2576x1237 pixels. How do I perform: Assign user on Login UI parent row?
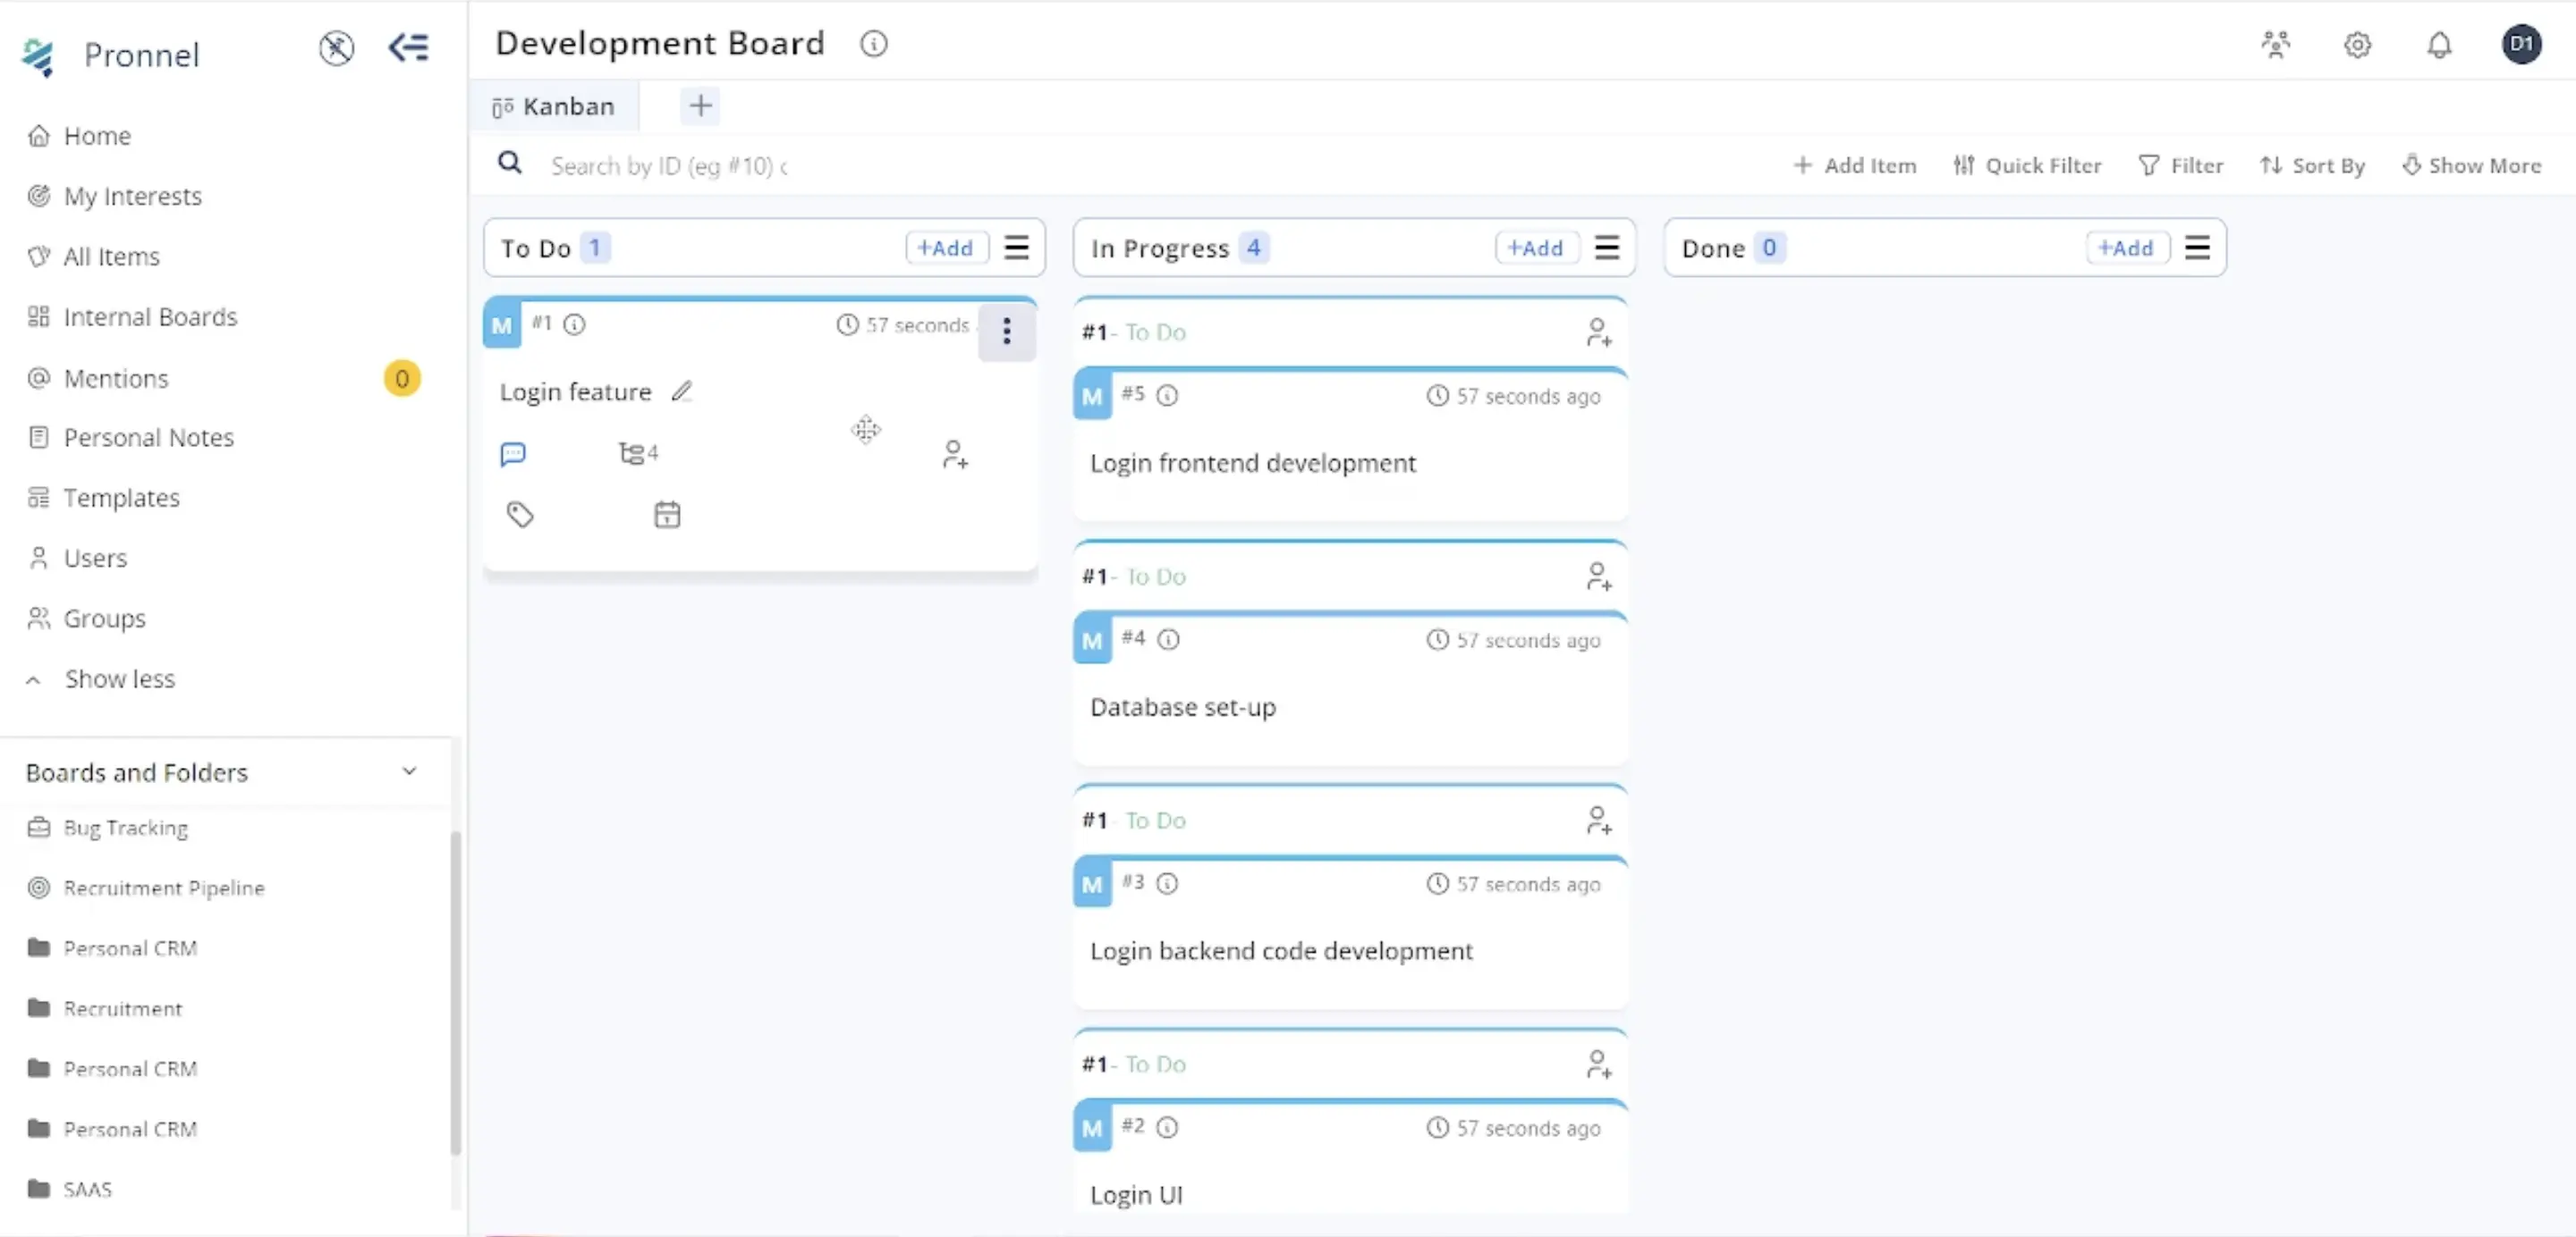click(x=1598, y=1064)
